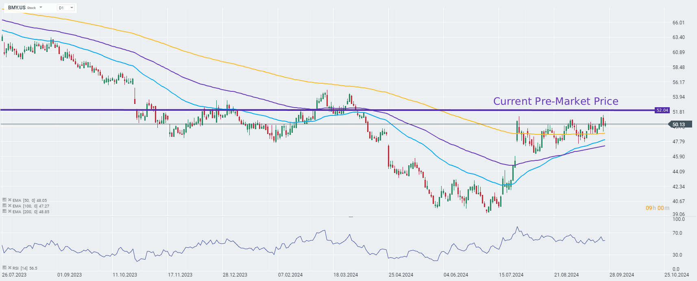
Task: Click the 09h 00m countdown timer
Action: pos(657,208)
